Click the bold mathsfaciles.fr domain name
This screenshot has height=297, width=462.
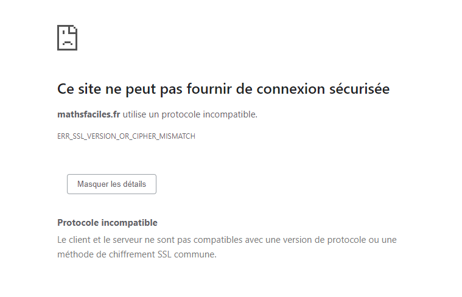[x=88, y=114]
